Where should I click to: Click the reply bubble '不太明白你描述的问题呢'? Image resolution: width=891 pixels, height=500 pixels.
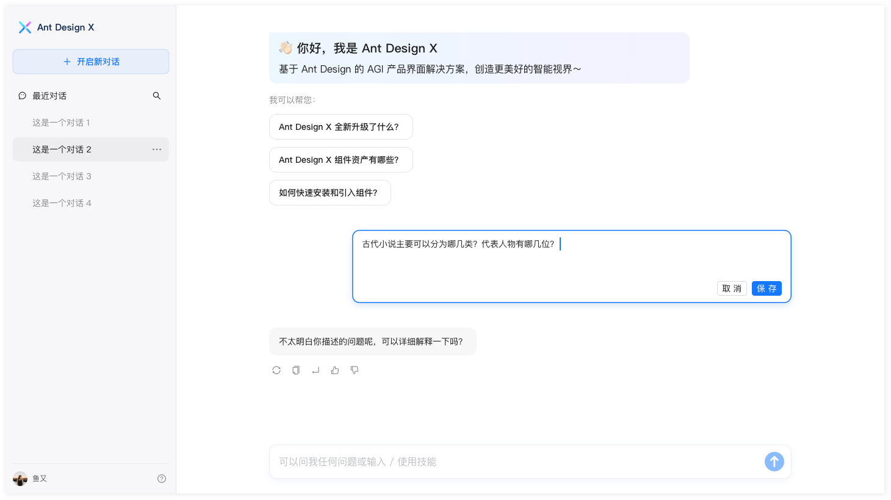373,341
